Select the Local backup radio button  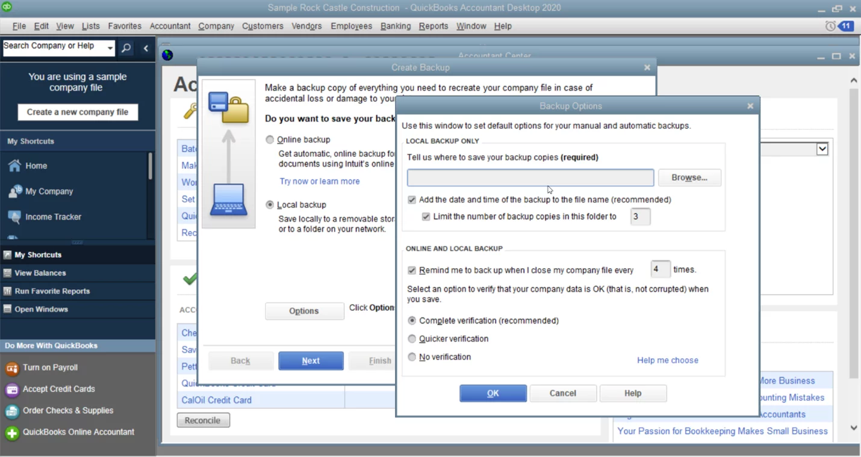270,204
